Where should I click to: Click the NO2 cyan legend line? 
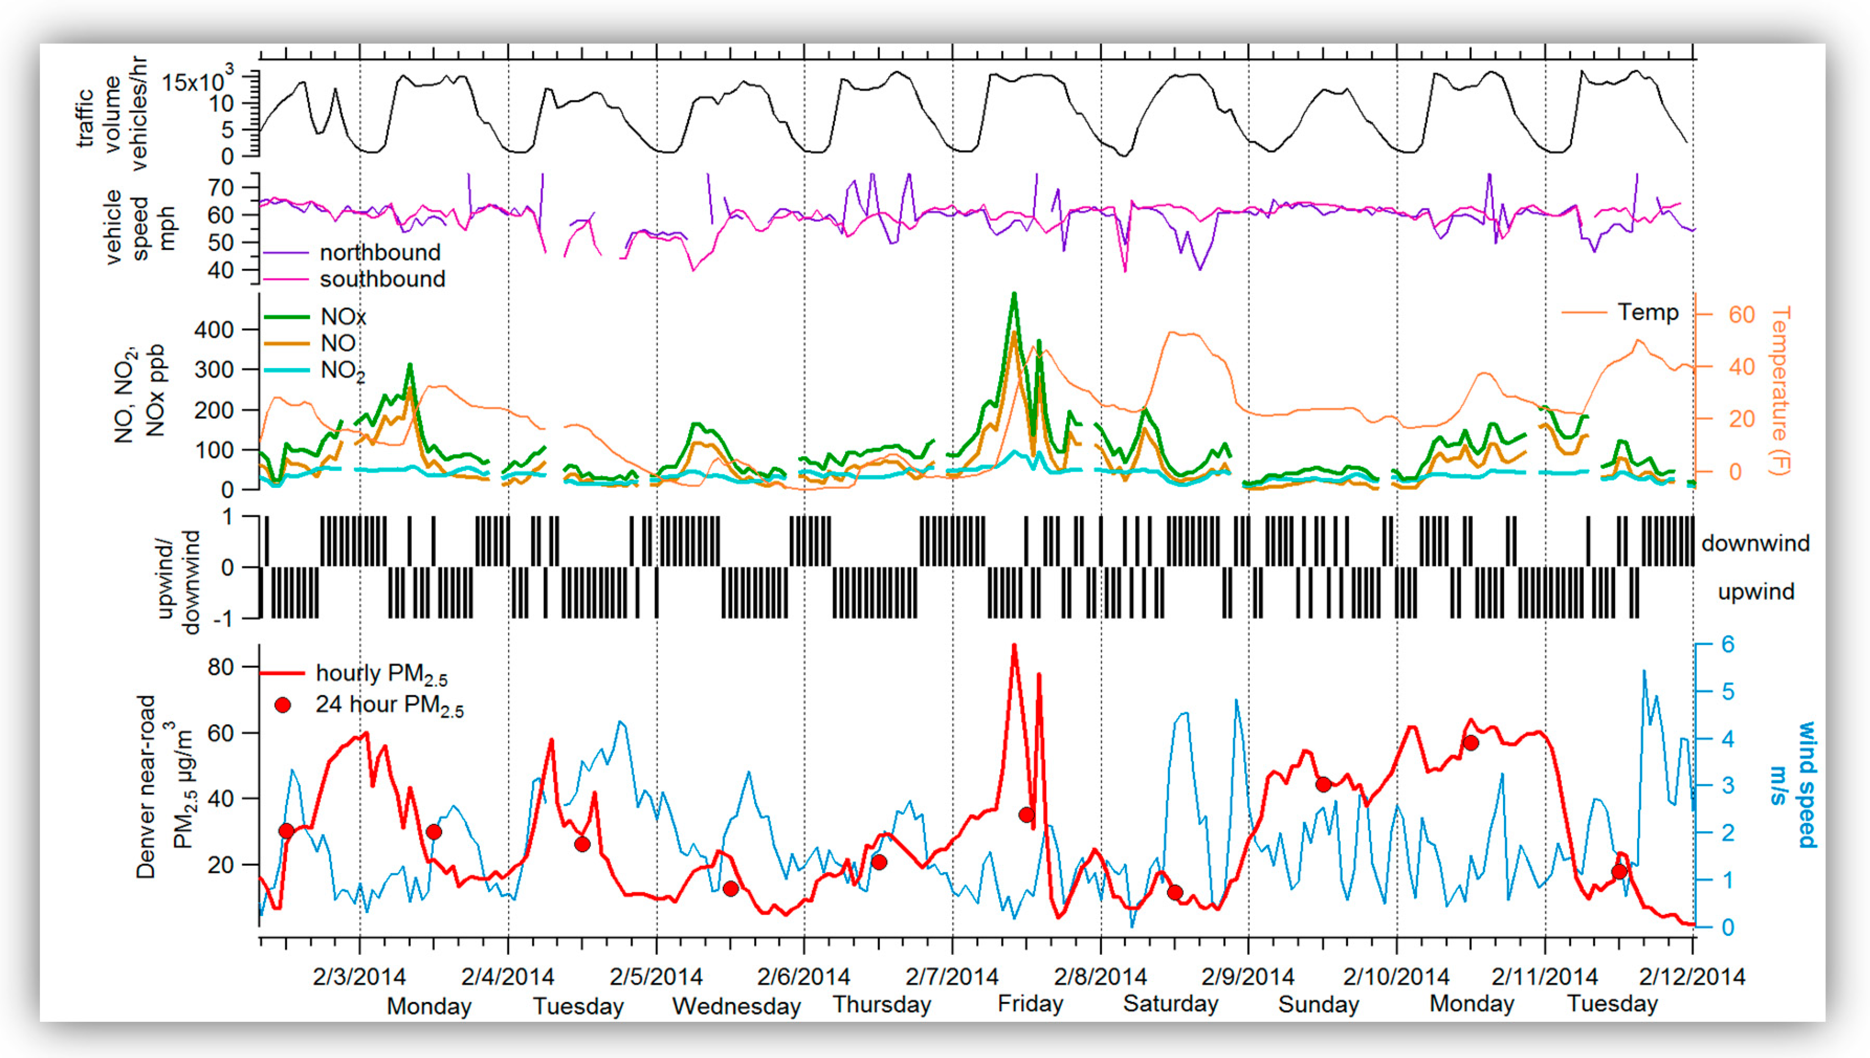pos(286,370)
